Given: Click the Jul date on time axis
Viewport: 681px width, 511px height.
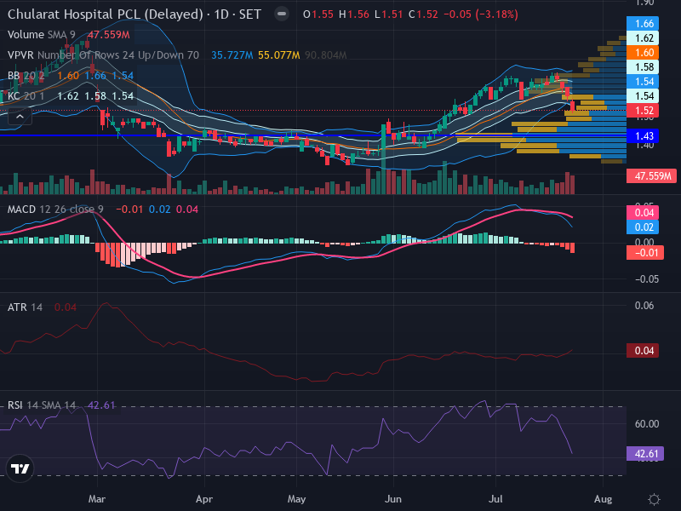Looking at the screenshot, I should [x=495, y=499].
